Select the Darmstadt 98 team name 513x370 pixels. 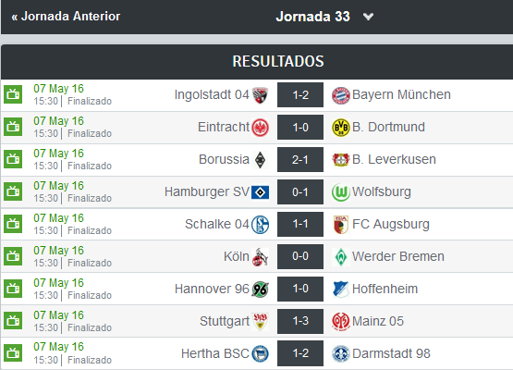pyautogui.click(x=391, y=353)
